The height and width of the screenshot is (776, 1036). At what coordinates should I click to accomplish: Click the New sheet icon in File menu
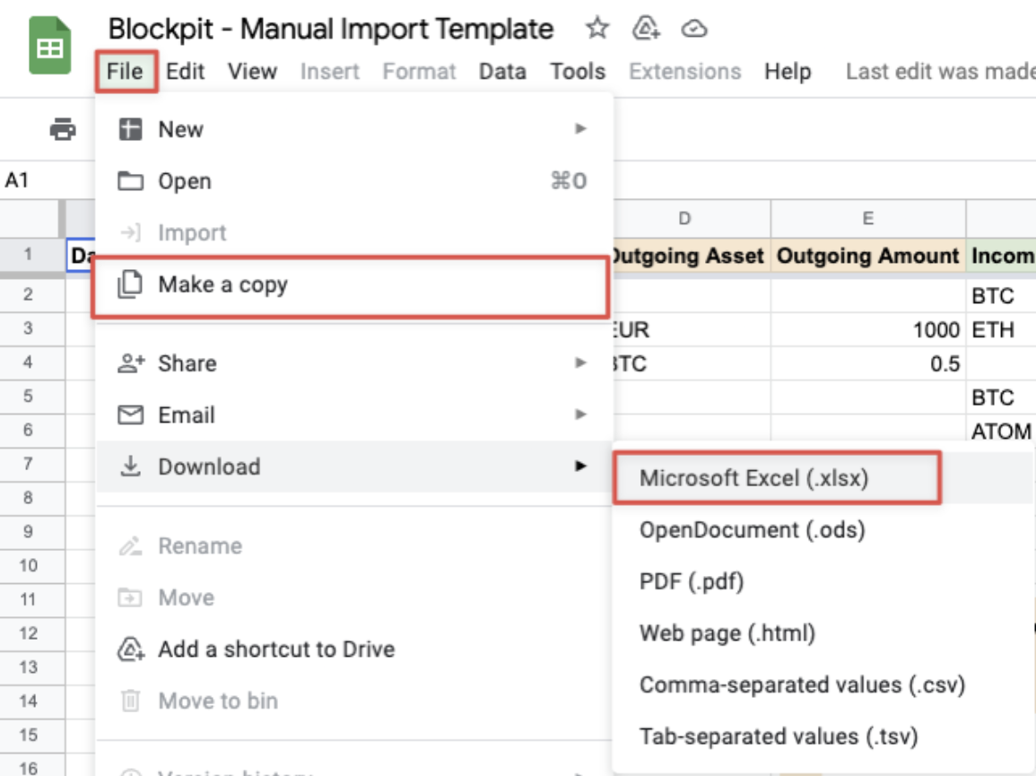(130, 129)
